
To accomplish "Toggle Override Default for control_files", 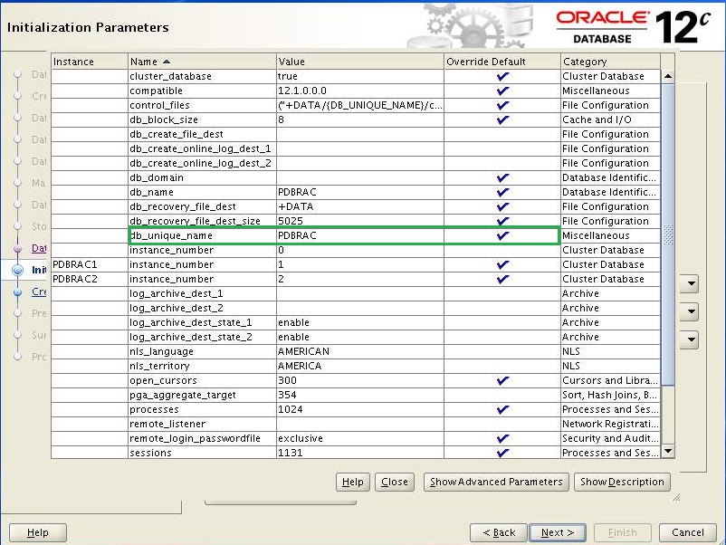I will 502,105.
